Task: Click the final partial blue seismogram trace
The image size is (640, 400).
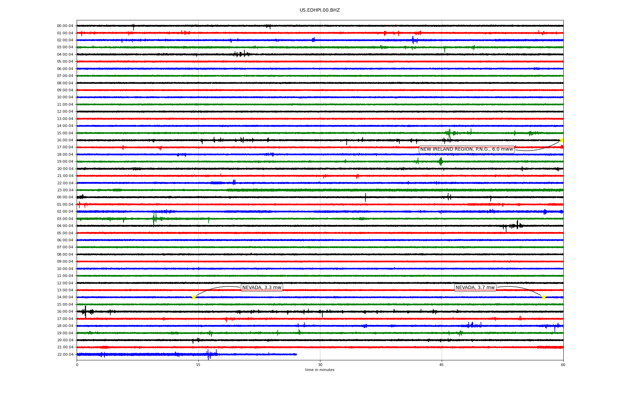Action: 187,354
